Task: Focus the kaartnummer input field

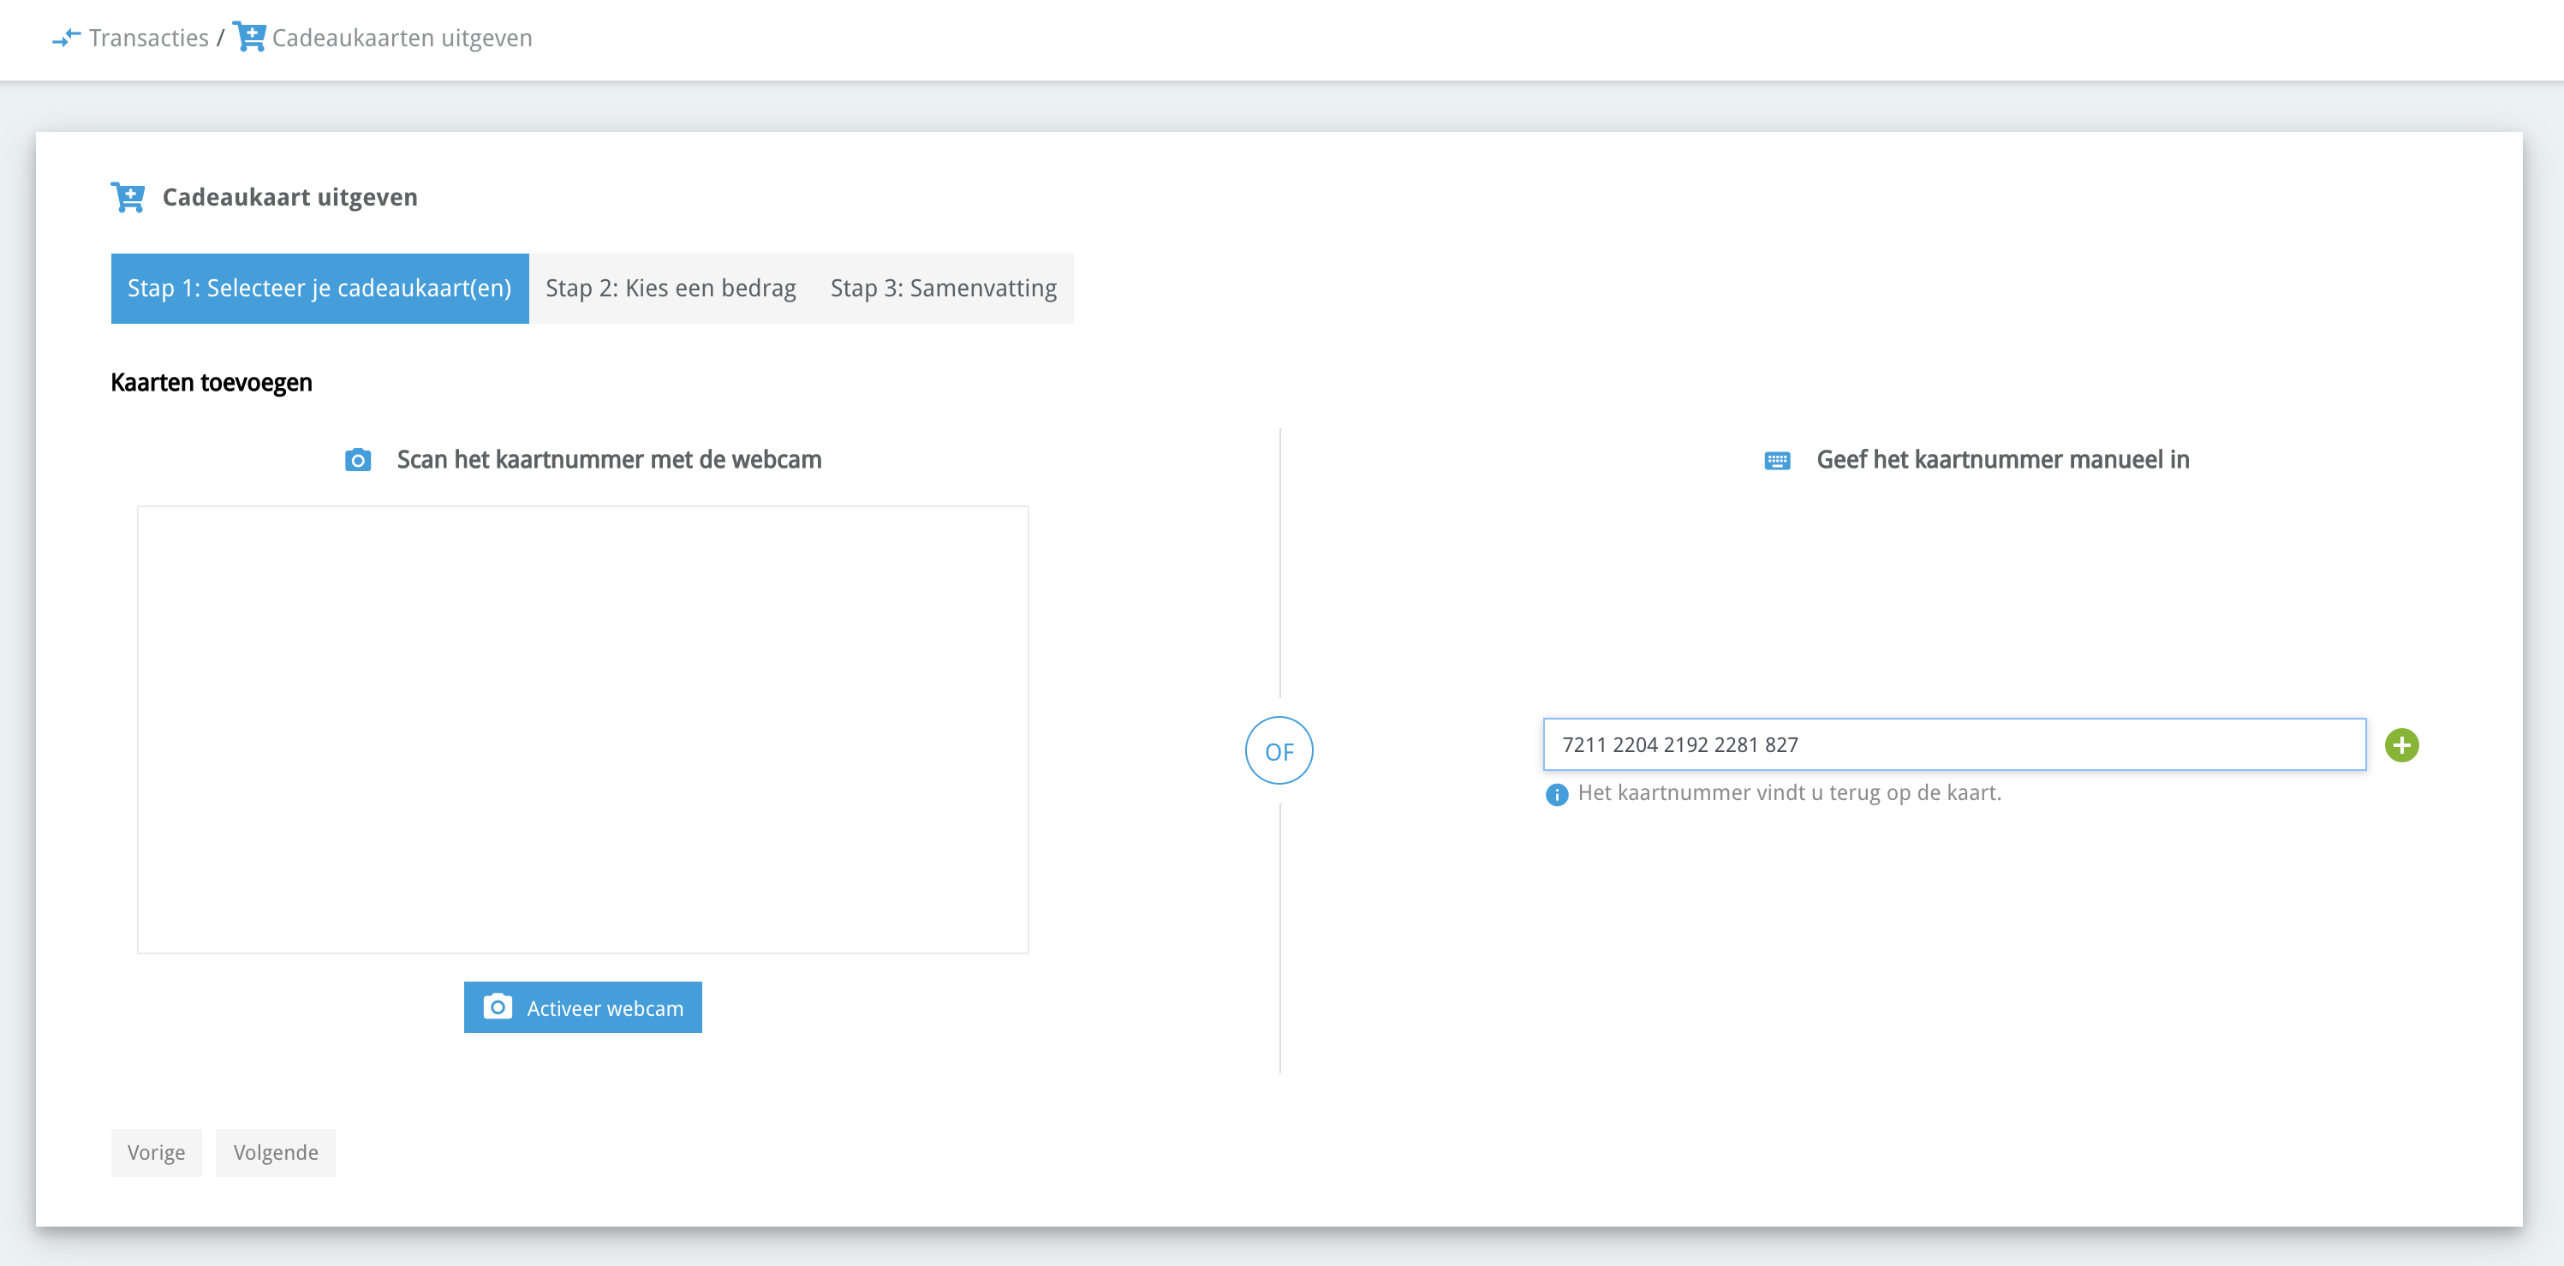Action: click(1953, 744)
